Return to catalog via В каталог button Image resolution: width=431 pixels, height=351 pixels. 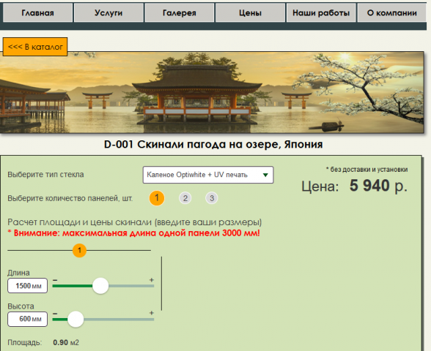(35, 47)
